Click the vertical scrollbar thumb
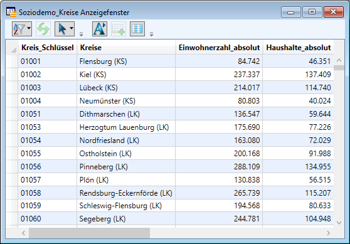The width and height of the screenshot is (350, 244). pyautogui.click(x=339, y=68)
